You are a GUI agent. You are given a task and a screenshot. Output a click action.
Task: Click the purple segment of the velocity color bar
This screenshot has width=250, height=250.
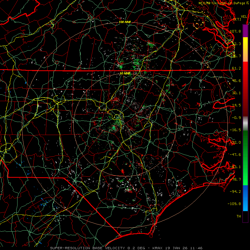click(x=245, y=31)
